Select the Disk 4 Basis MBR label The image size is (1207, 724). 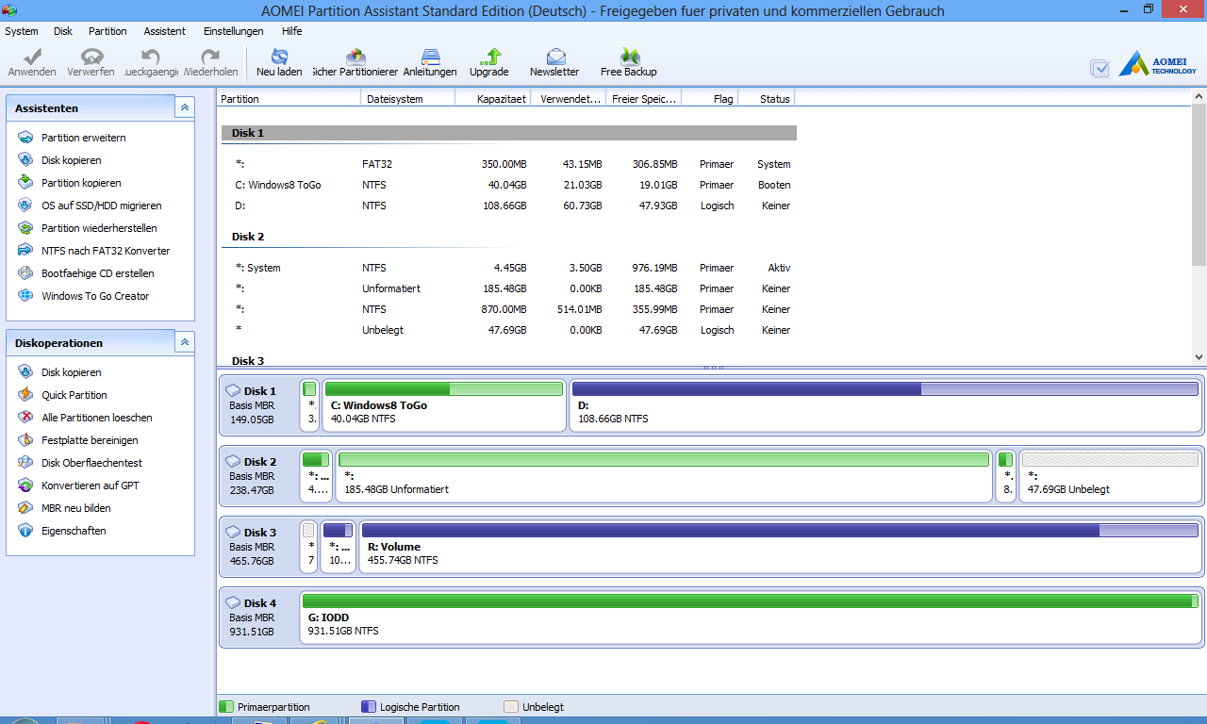click(253, 617)
